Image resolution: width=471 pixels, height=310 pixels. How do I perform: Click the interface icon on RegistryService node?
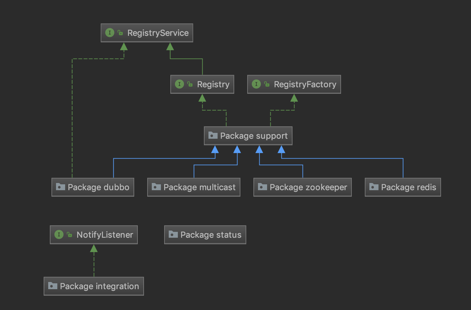(x=109, y=33)
